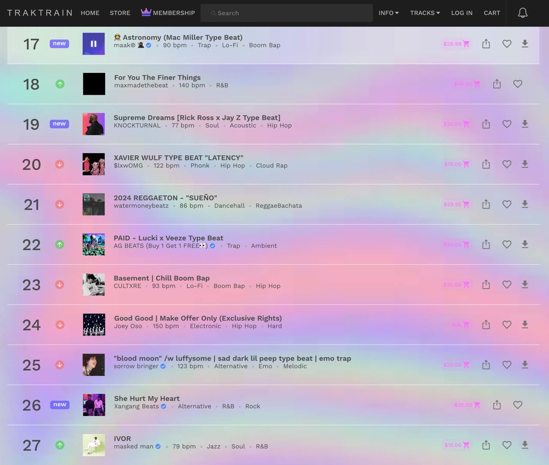Screen dimensions: 549x465
Task: Share PAID Lucki x Veeze Type Beat
Action: [x=486, y=245]
